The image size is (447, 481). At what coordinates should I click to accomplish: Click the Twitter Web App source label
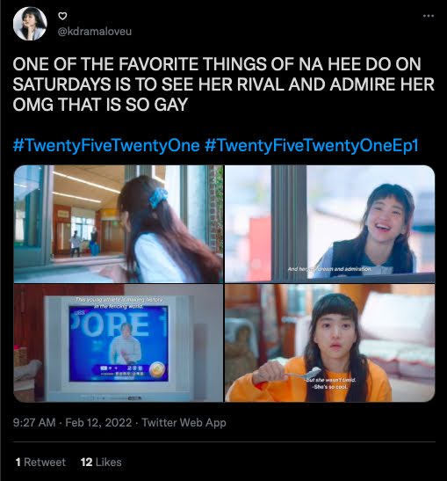point(184,422)
